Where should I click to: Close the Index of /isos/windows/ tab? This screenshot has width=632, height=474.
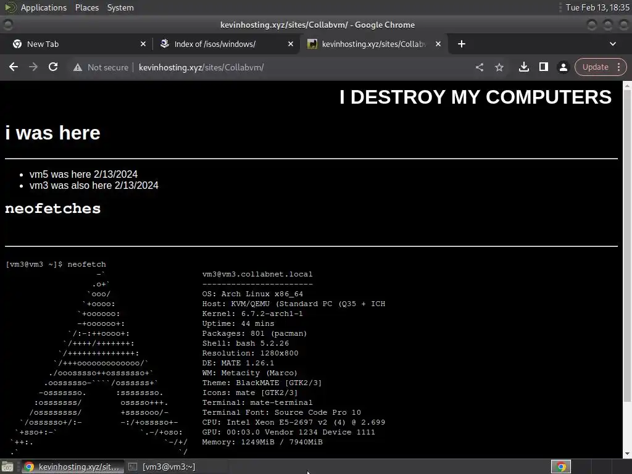tap(290, 44)
